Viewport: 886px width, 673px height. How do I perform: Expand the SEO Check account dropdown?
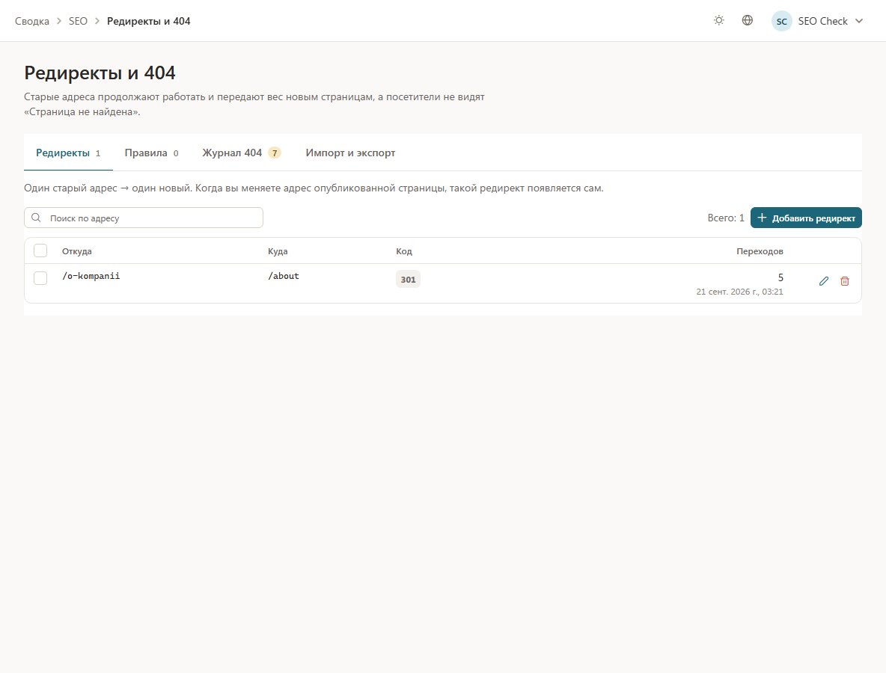click(818, 21)
